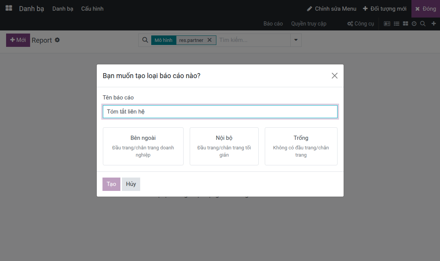Switch to the form view icon
This screenshot has height=261, width=440.
(x=387, y=24)
